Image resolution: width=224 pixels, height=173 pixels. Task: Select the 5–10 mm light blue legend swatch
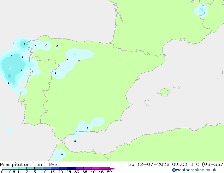(x=39, y=168)
